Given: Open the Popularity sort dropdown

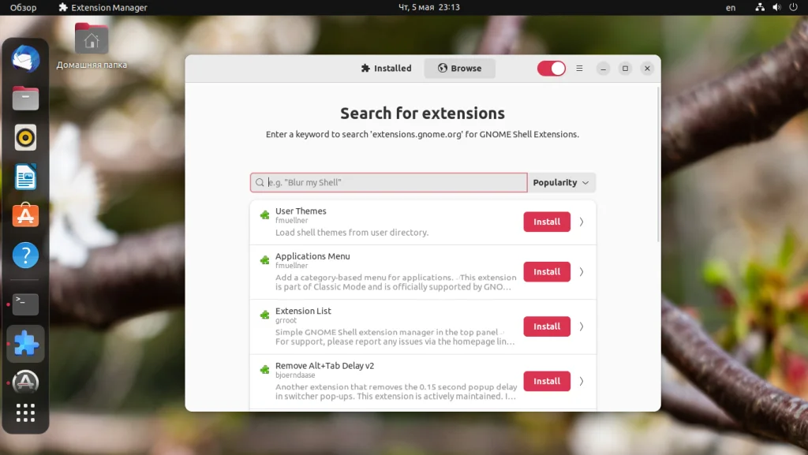Looking at the screenshot, I should pos(561,182).
